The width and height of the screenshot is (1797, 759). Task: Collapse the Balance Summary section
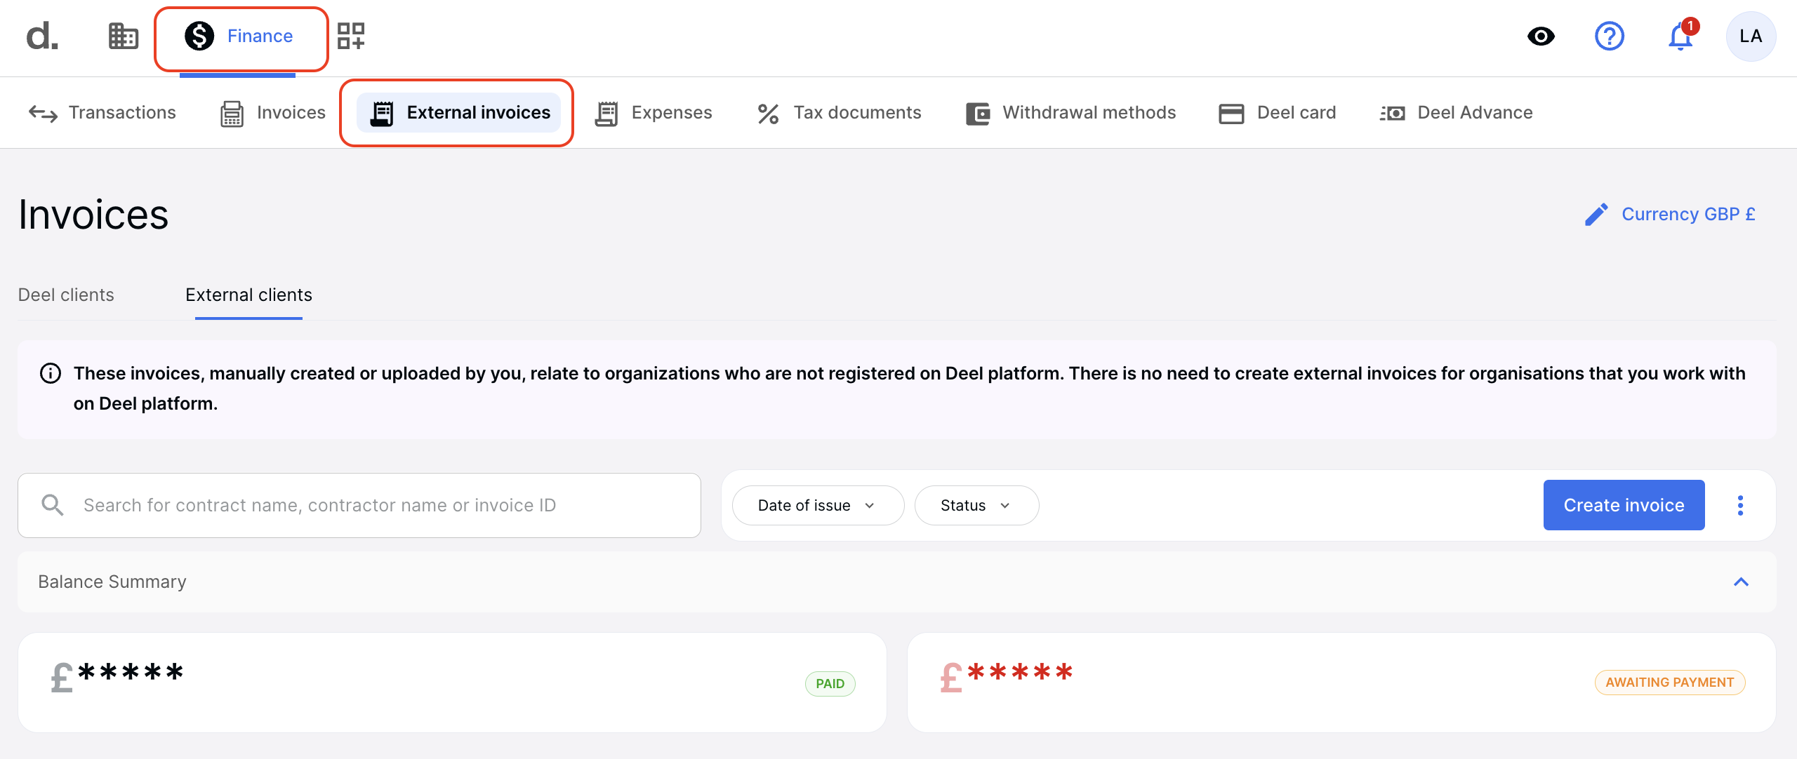tap(1741, 582)
